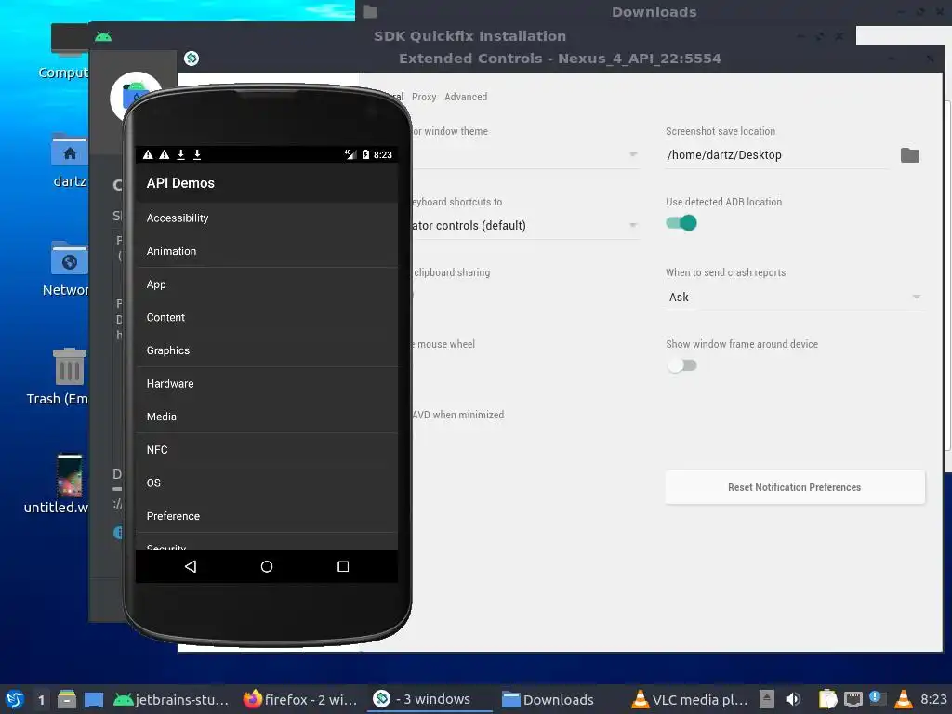Open Content entry in API Demos
The width and height of the screenshot is (952, 714).
(267, 317)
